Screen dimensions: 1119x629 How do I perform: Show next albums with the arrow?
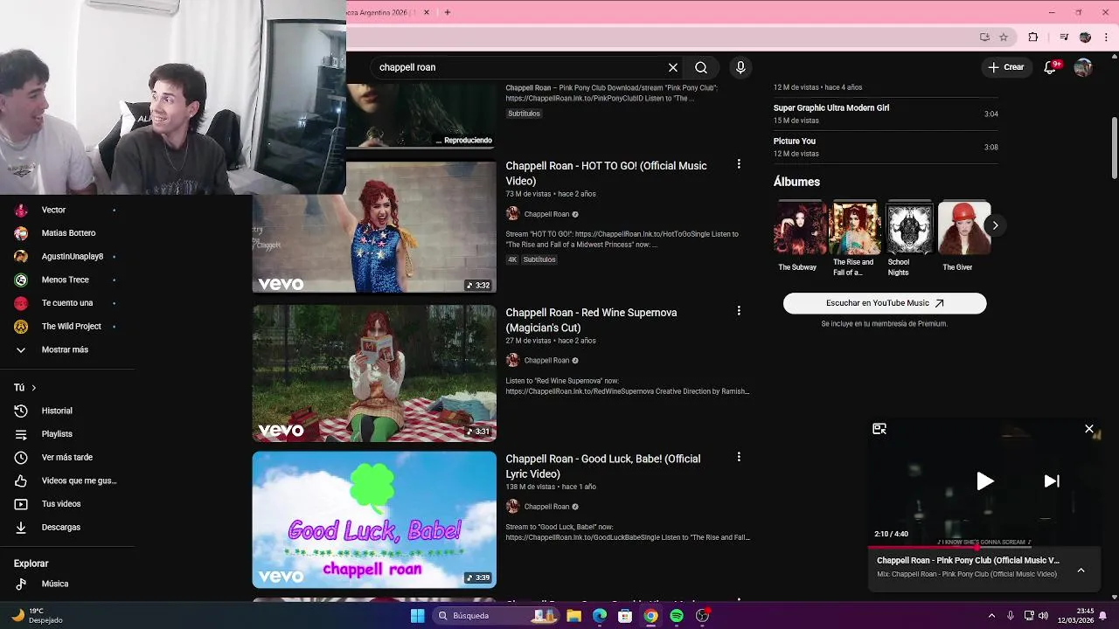[x=995, y=225]
